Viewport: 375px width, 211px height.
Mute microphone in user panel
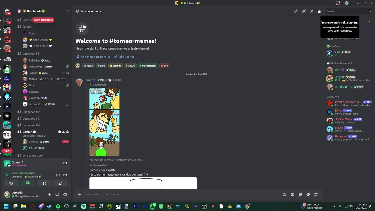[49, 194]
